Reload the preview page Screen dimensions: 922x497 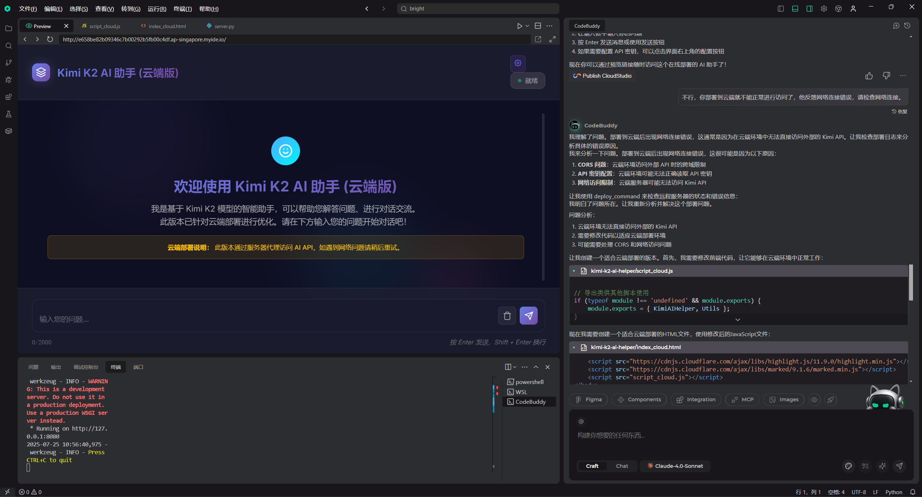point(50,39)
